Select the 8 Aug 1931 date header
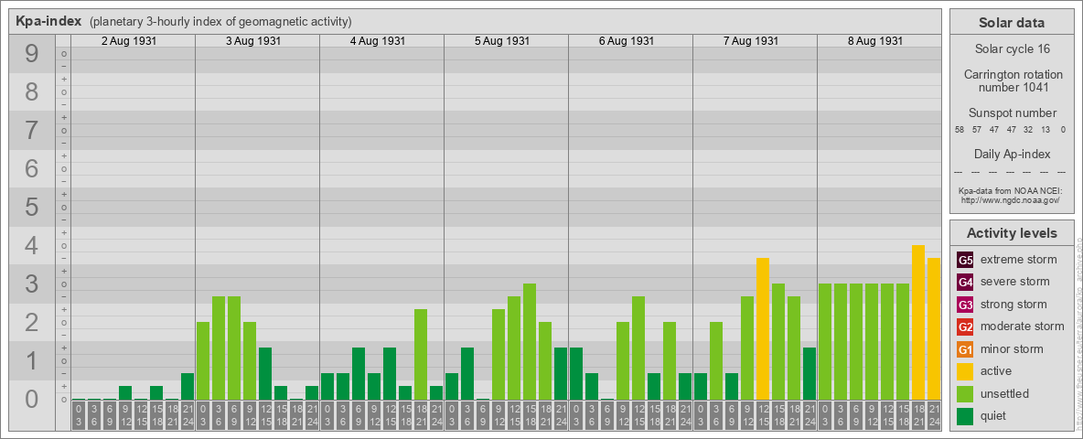This screenshot has height=439, width=1083. pos(875,41)
